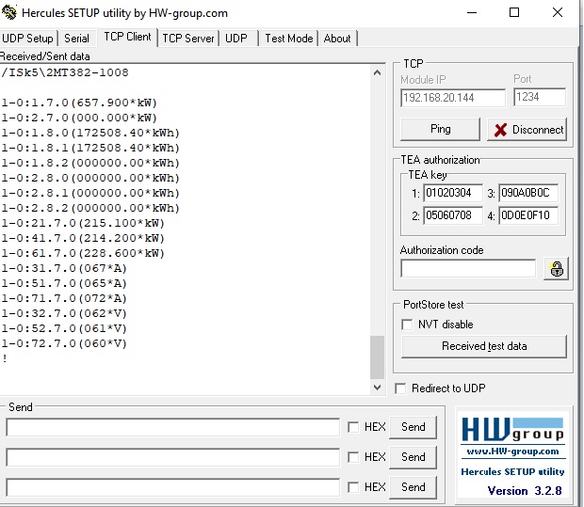Click the line 1-0:2.8.1(000000.00*kWh)
This screenshot has height=507, width=584.
pos(90,193)
